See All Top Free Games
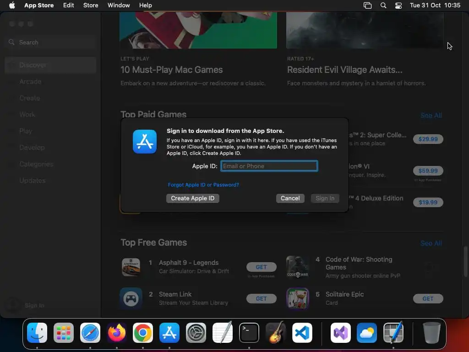Image resolution: width=469 pixels, height=352 pixels. click(431, 243)
